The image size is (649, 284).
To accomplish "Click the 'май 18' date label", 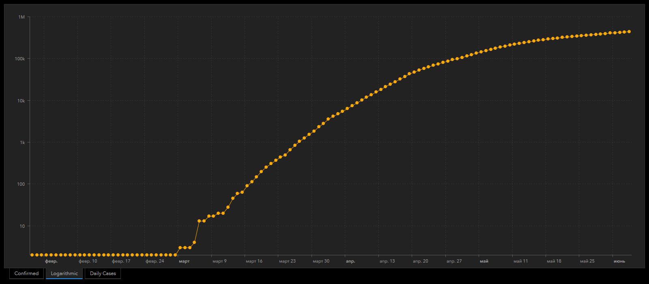I will (554, 261).
